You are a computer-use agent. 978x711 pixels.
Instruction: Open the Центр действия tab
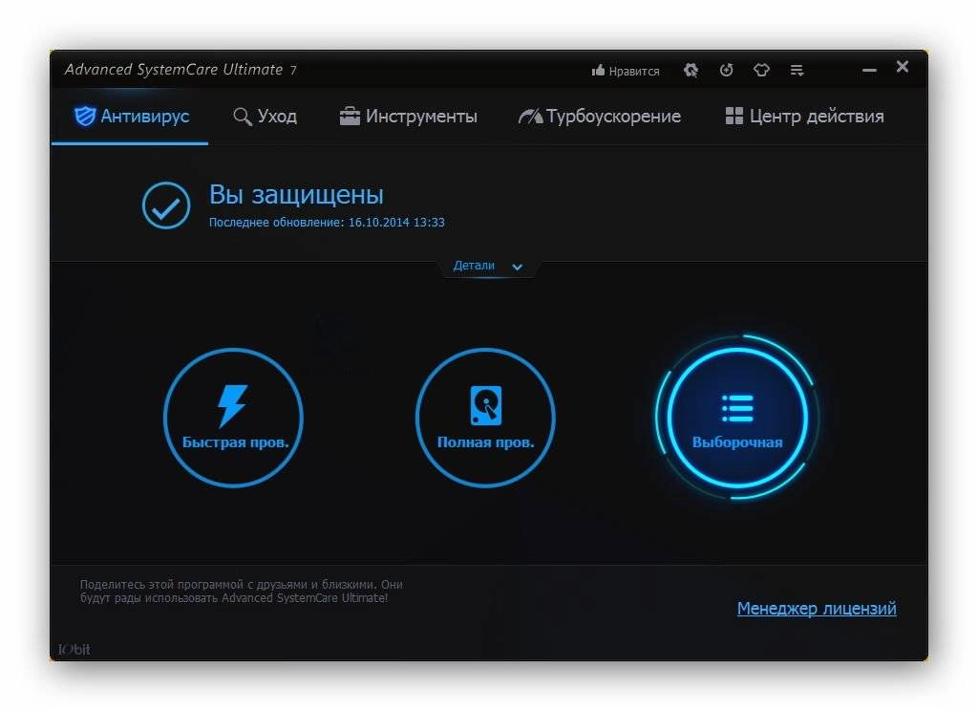click(x=804, y=116)
